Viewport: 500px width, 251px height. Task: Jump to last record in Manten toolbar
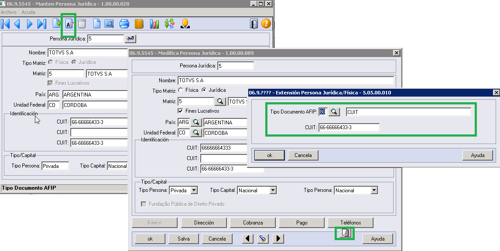[42, 24]
